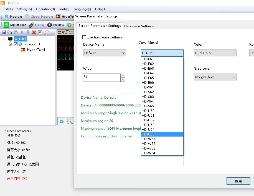Click the 确定 confirm button
The height and width of the screenshot is (196, 254).
coord(238,181)
